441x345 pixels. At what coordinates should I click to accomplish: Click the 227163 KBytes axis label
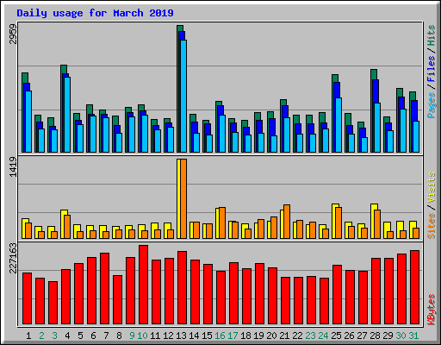point(13,258)
